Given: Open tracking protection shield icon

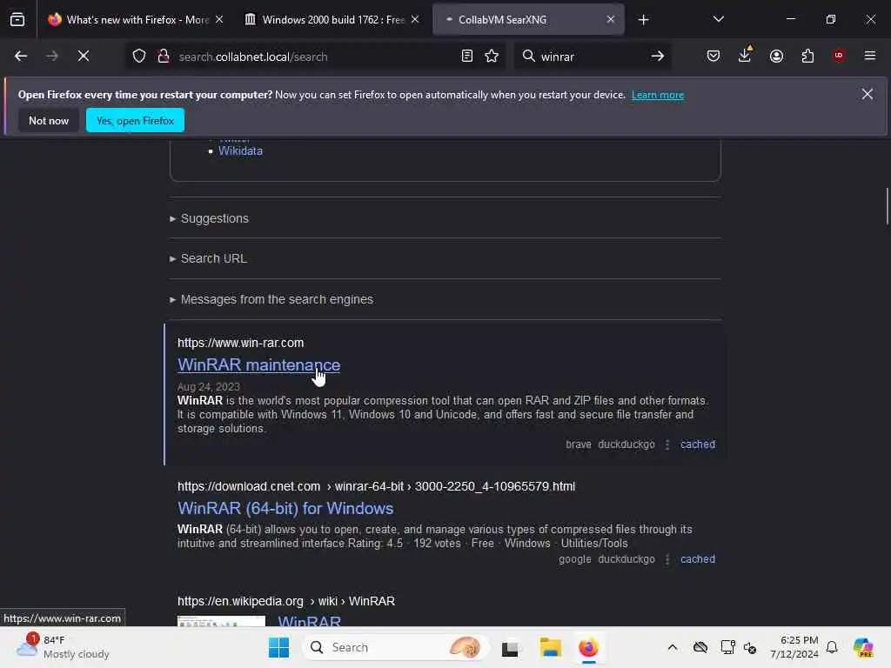Looking at the screenshot, I should [139, 56].
